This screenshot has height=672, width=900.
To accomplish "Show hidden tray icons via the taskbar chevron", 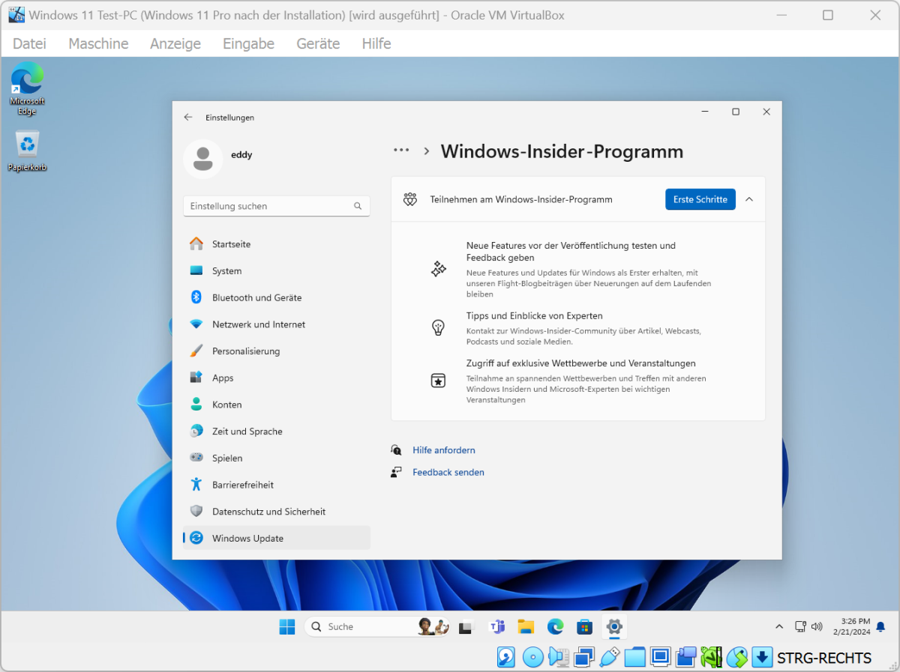I will (779, 626).
